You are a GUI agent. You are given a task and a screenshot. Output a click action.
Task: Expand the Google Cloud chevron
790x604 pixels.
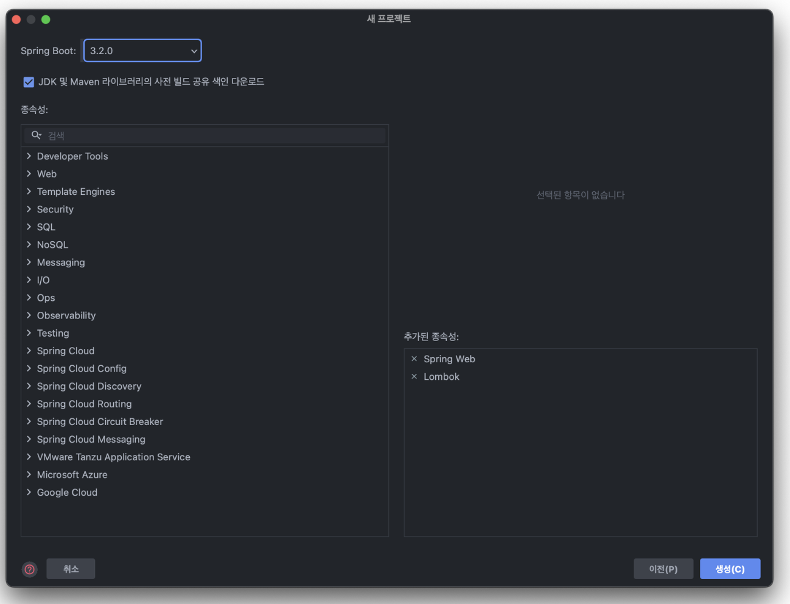click(x=29, y=492)
